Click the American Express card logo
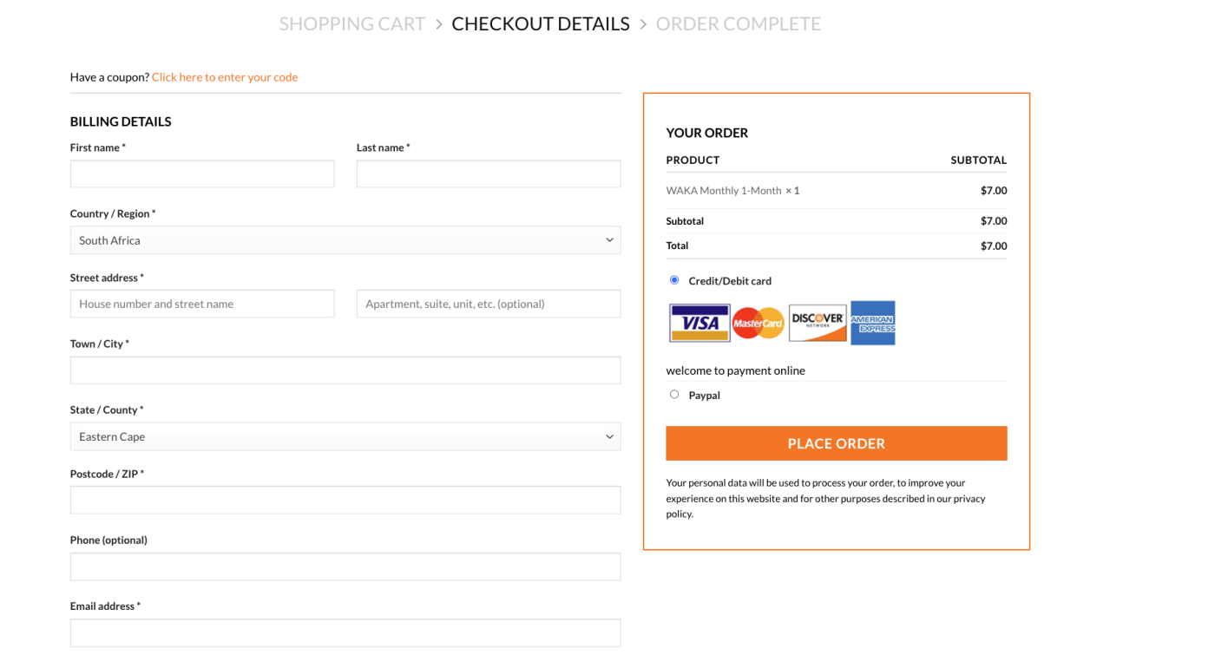1215x668 pixels. tap(872, 323)
